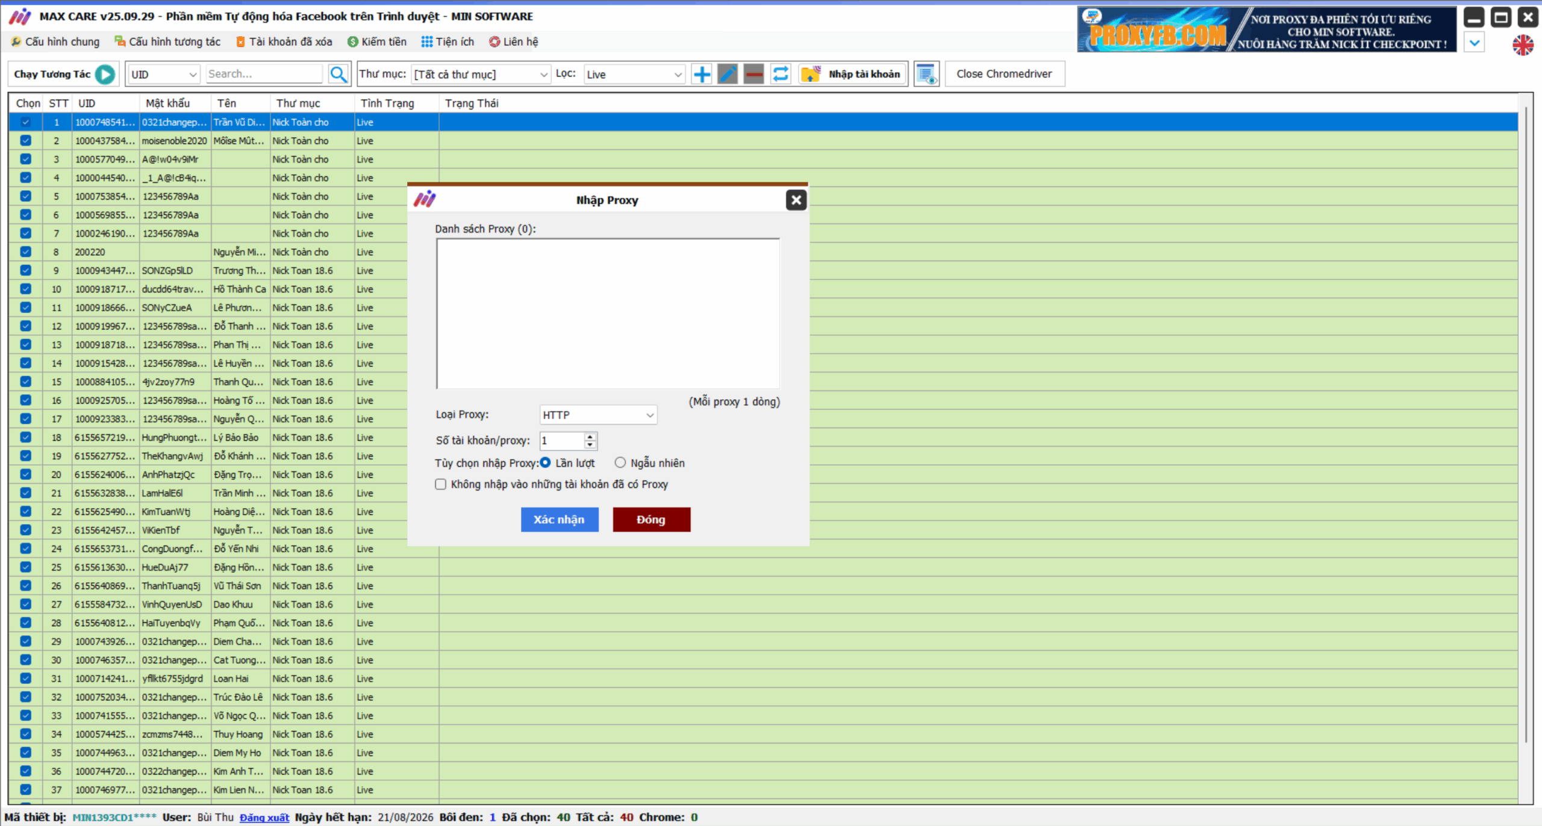
Task: Open the view columns icon with eye
Action: point(926,74)
